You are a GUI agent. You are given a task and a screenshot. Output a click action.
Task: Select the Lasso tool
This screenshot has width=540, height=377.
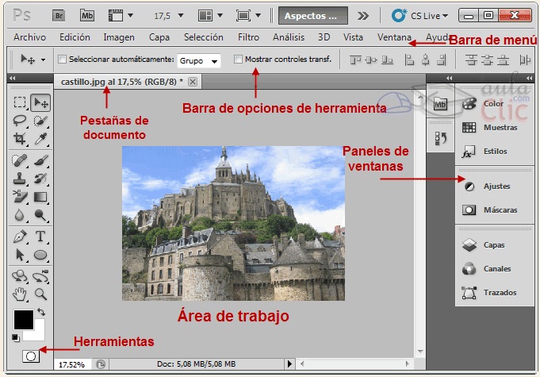coord(20,121)
